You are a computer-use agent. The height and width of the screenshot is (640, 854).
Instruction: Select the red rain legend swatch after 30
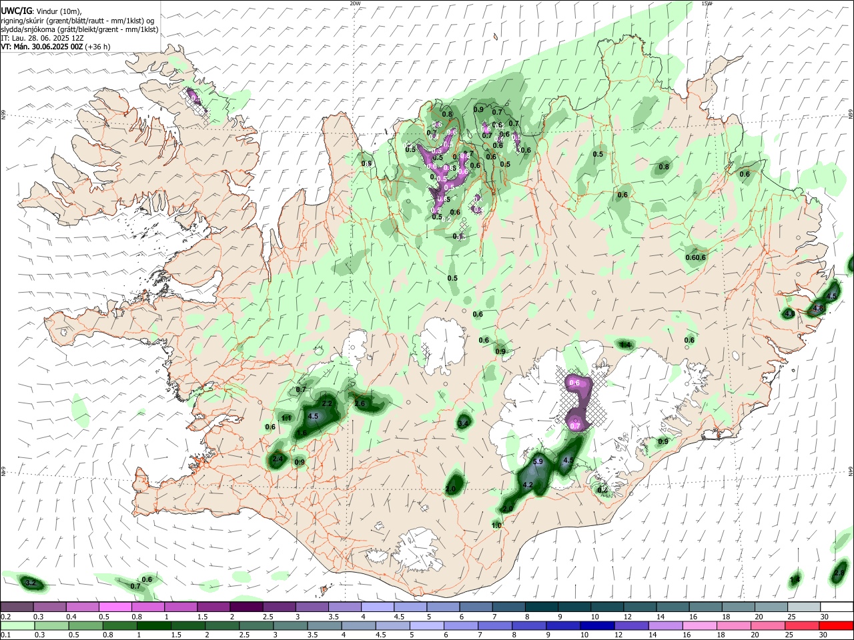[837, 625]
